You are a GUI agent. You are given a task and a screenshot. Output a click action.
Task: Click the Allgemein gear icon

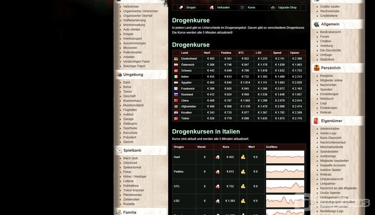tap(316, 24)
